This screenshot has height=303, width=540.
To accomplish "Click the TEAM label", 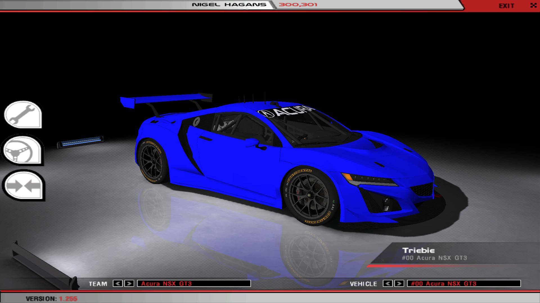I will 98,284.
